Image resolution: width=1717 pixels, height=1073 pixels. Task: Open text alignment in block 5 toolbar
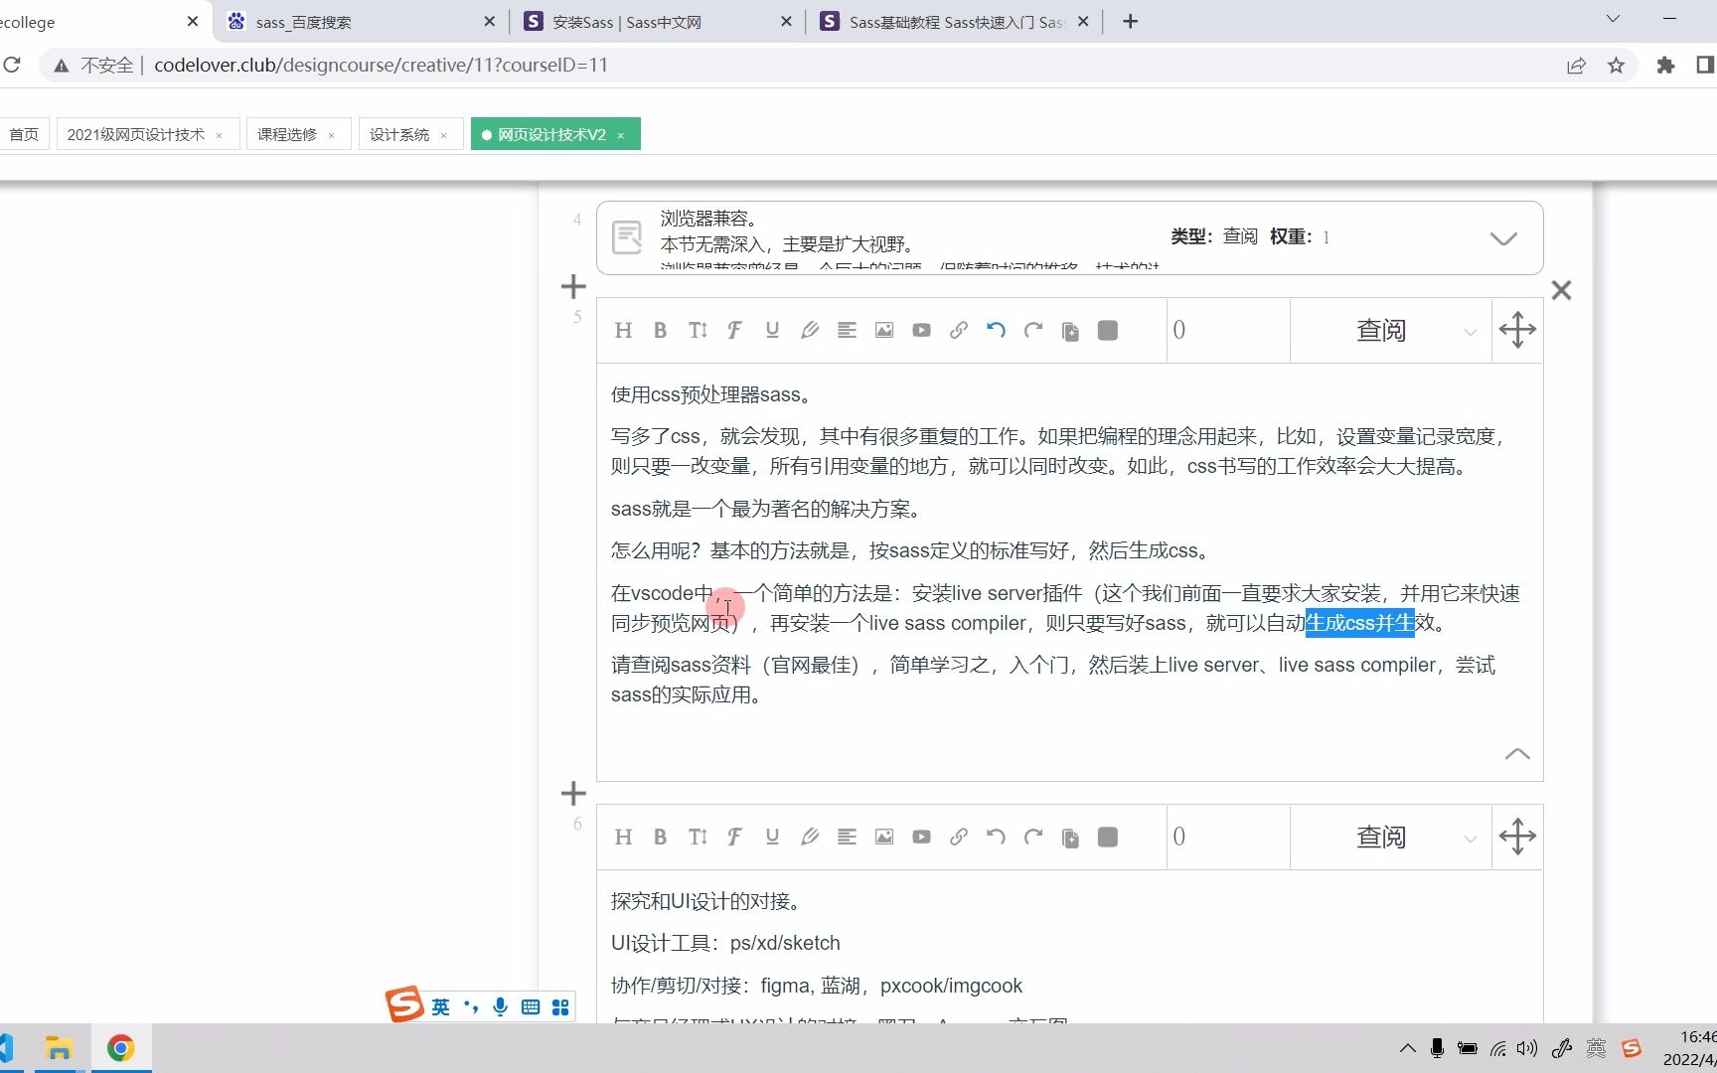pyautogui.click(x=847, y=331)
